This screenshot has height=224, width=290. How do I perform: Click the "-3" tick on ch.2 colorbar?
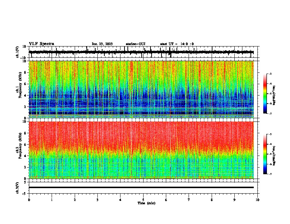(270, 134)
